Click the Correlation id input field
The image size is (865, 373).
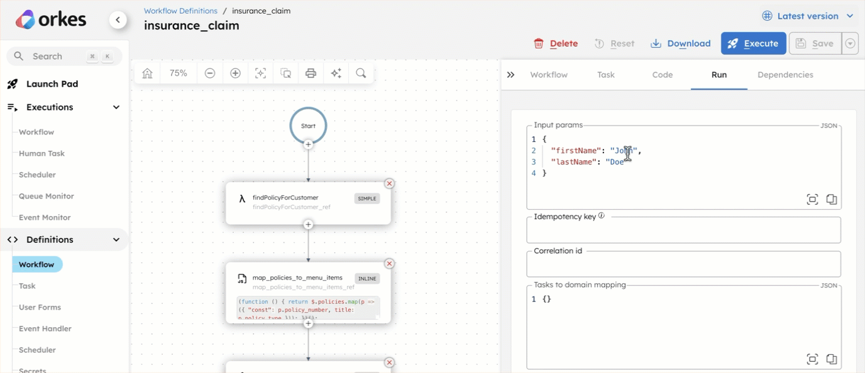[683, 264]
